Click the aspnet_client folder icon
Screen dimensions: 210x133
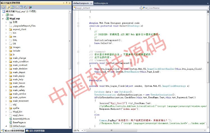point(10,29)
